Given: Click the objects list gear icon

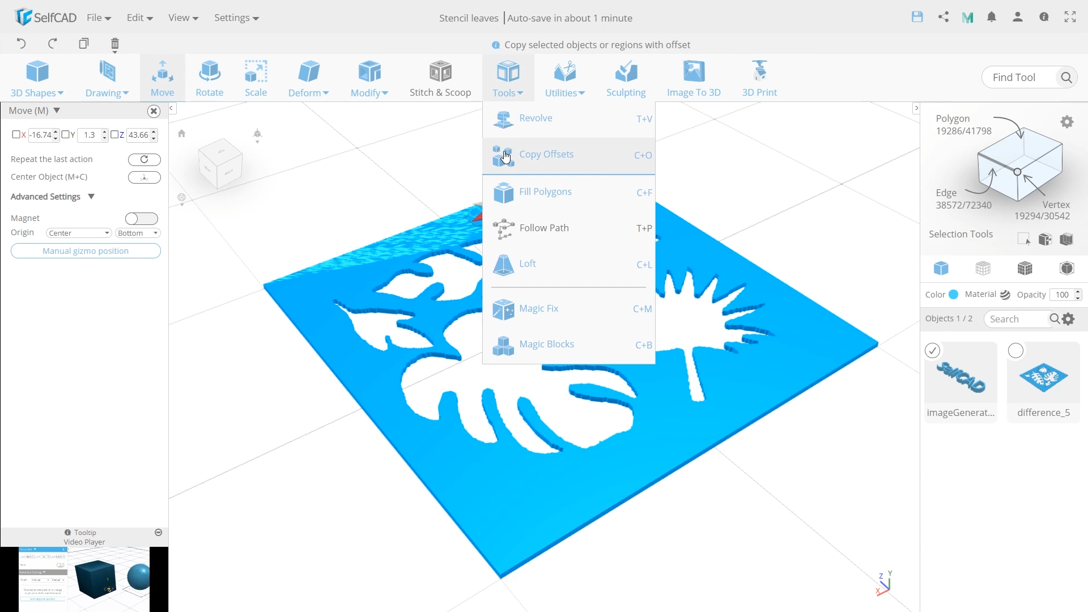Looking at the screenshot, I should [x=1069, y=319].
